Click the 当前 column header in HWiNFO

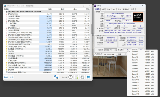click(45, 9)
